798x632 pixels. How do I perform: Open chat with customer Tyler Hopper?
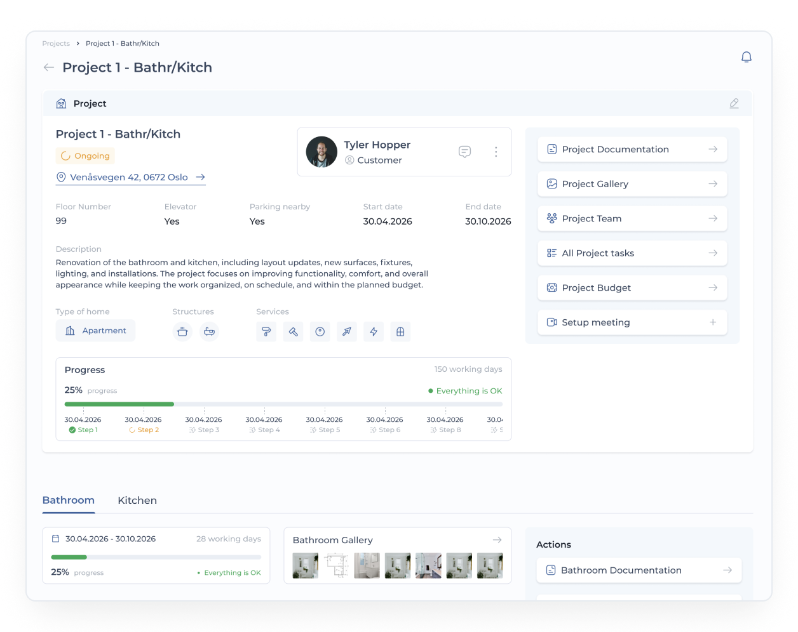tap(465, 152)
